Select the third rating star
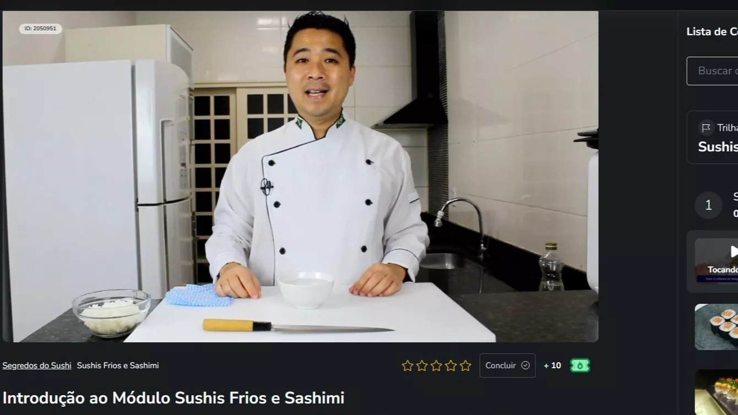 437,365
